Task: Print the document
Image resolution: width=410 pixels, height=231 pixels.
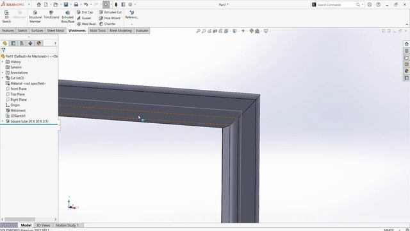Action: [x=76, y=4]
